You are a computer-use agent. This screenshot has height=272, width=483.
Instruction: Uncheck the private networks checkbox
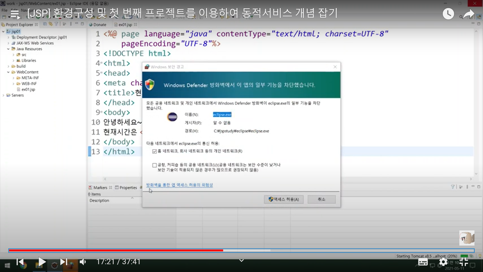point(154,151)
